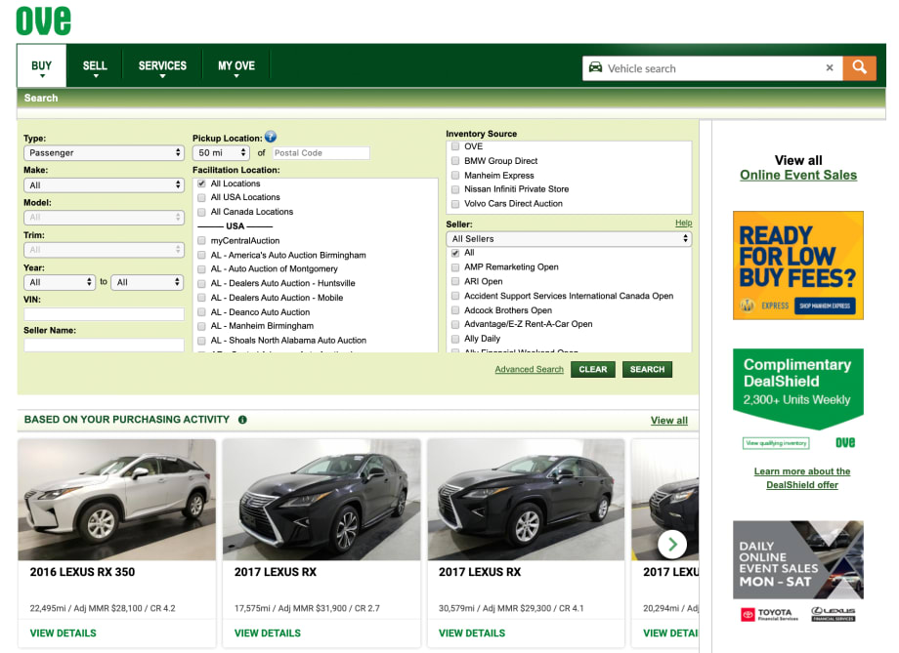Viewport: 899px width, 653px height.
Task: Open Pickup Location help question icon
Action: tap(271, 137)
